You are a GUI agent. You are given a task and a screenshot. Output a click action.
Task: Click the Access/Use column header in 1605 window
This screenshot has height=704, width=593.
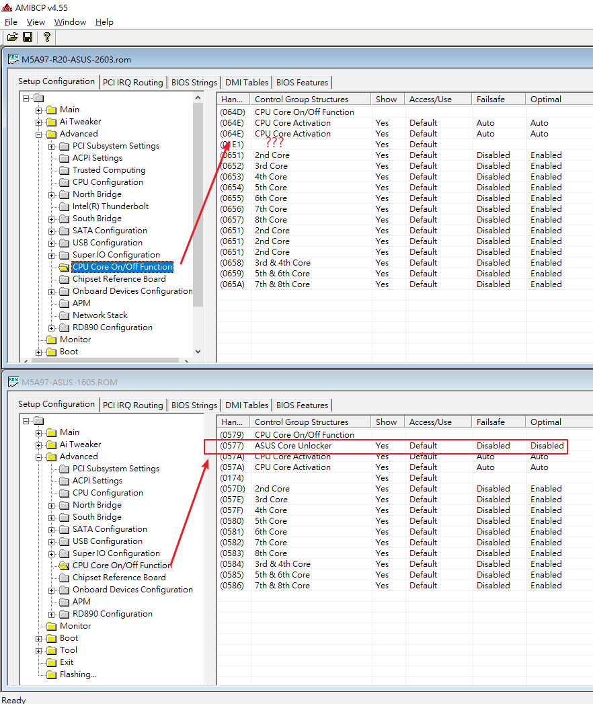click(438, 422)
